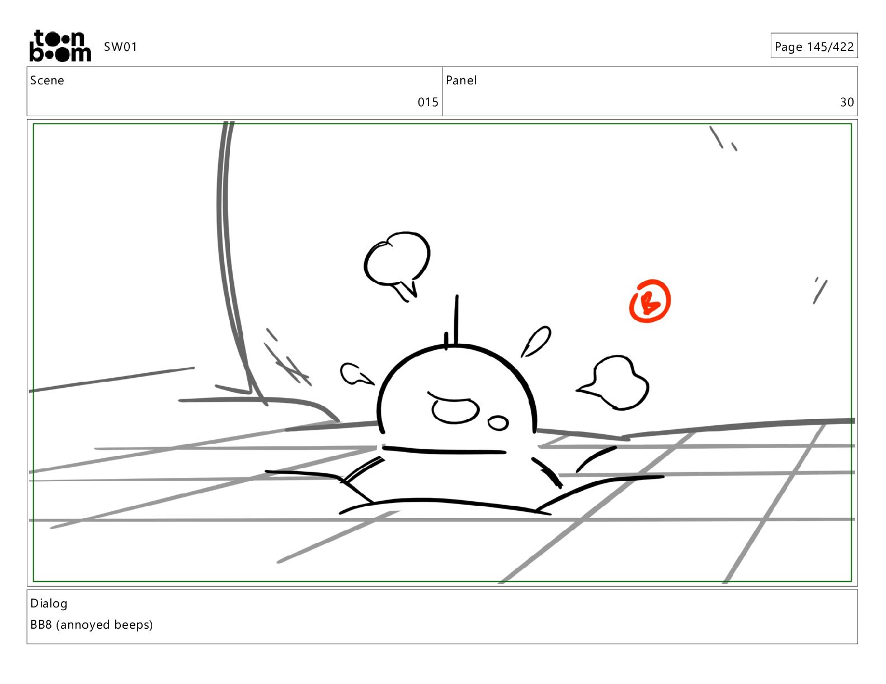Click the Page 145/422 indicator
Screen dimensions: 886x684
[x=814, y=46]
